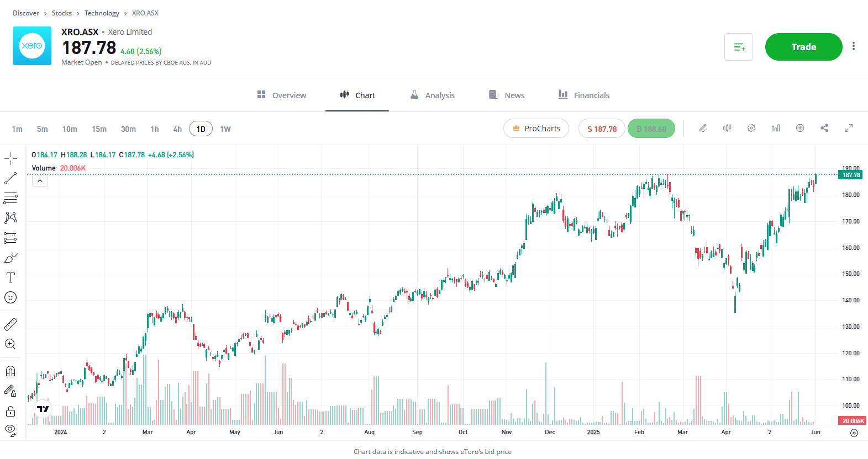The image size is (868, 459).
Task: Go to Technology breadcrumb
Action: coord(102,13)
